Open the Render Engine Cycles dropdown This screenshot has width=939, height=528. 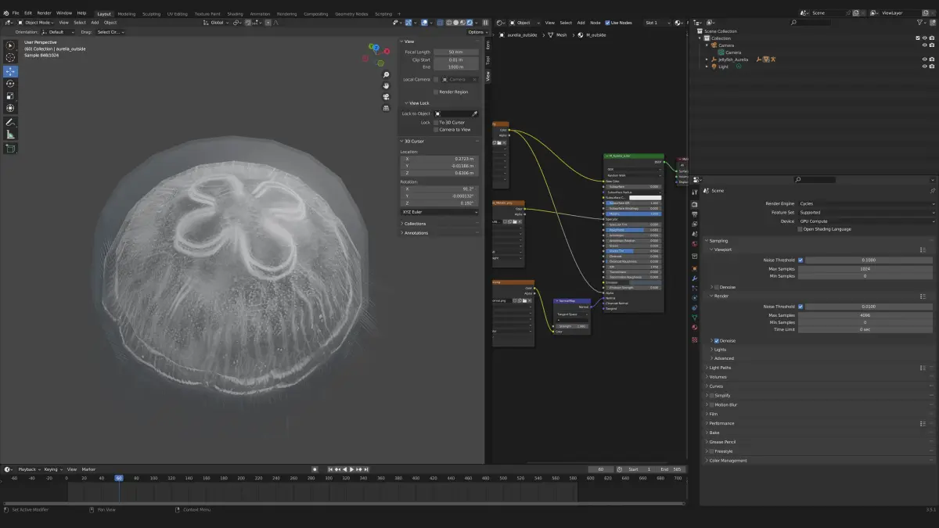pyautogui.click(x=866, y=203)
